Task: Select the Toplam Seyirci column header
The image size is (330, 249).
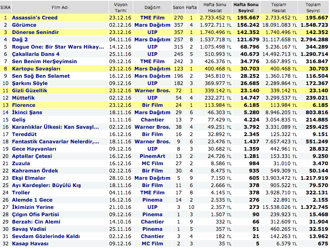Action: (x=313, y=7)
